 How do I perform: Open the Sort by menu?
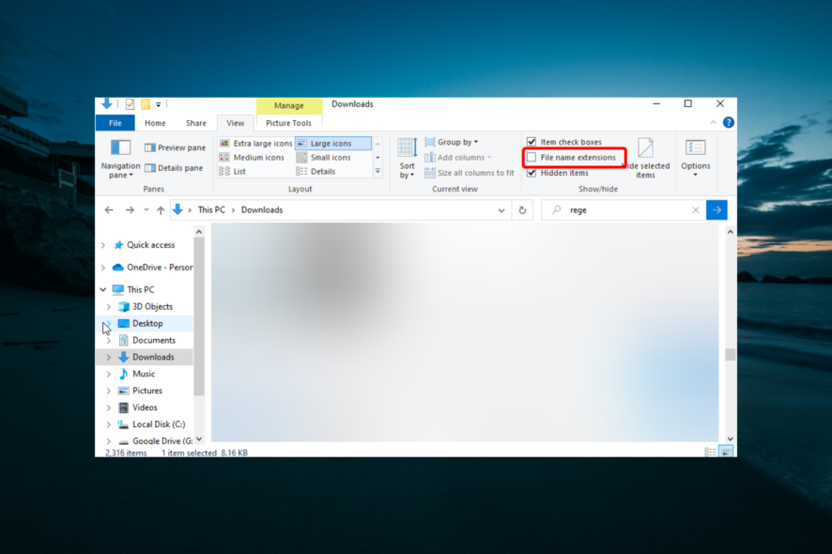click(407, 158)
